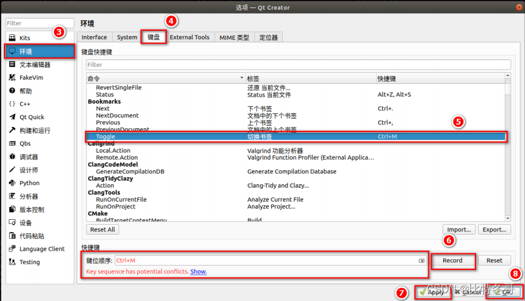525x301 pixels.
Task: Open the 版本控制 category icon
Action: tap(12, 209)
